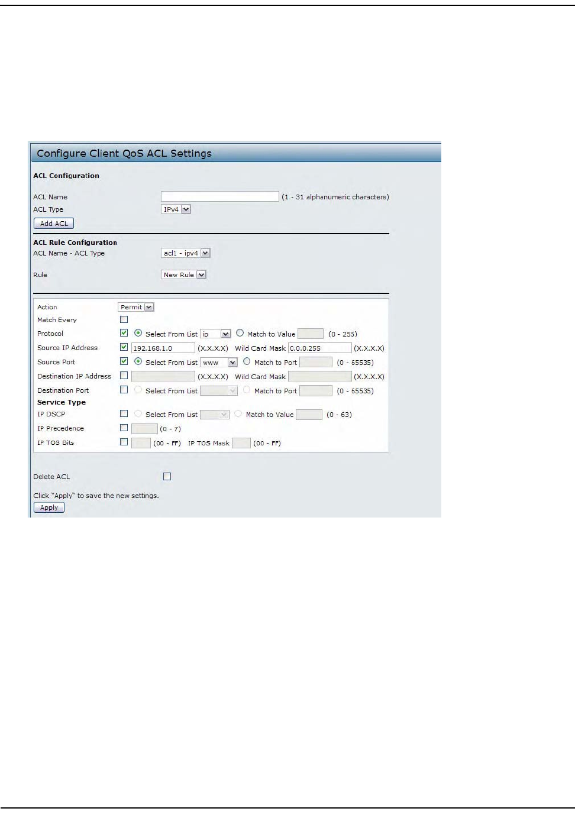Open the Action Permit dropdown

136,307
